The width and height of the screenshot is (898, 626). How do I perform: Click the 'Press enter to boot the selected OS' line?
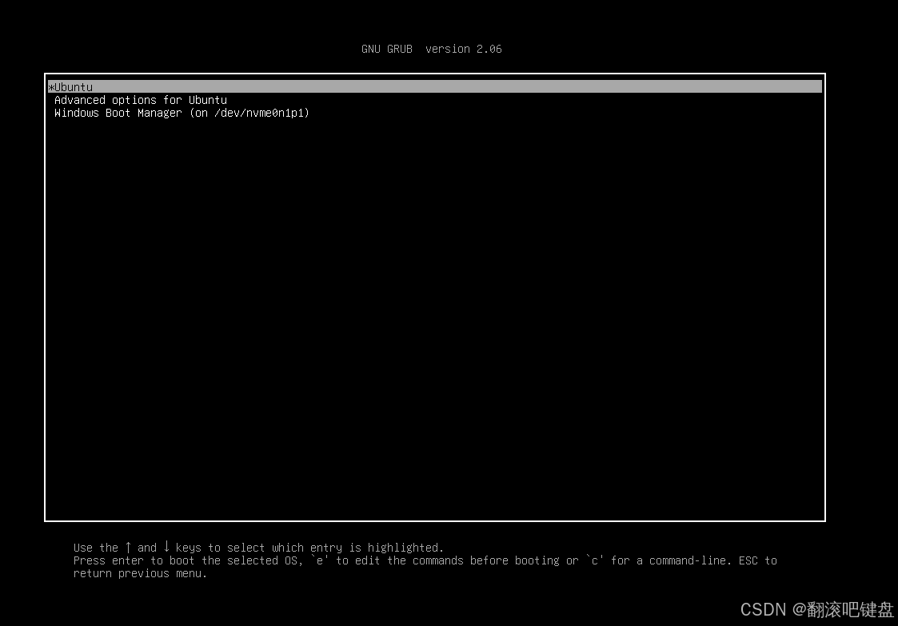[x=425, y=560]
